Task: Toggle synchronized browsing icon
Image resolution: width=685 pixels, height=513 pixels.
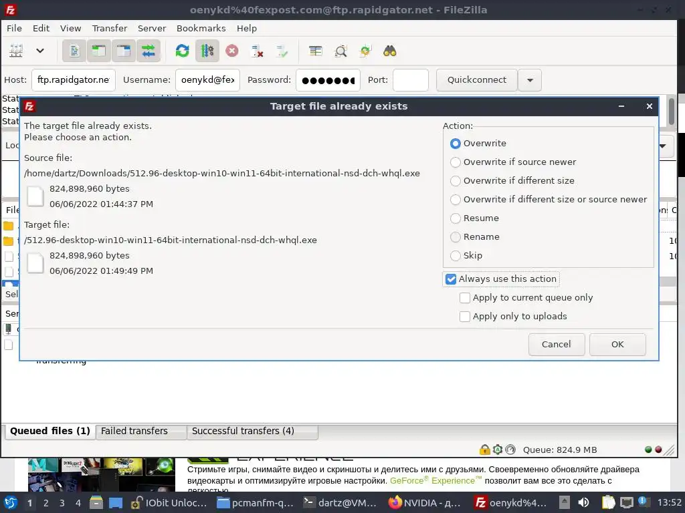Action: [365, 51]
